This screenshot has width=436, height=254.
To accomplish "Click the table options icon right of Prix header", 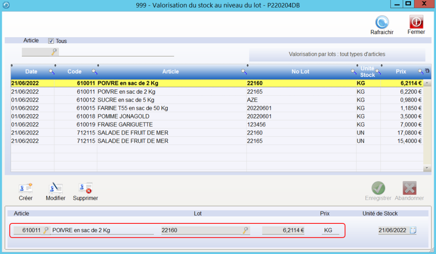I will 427,71.
